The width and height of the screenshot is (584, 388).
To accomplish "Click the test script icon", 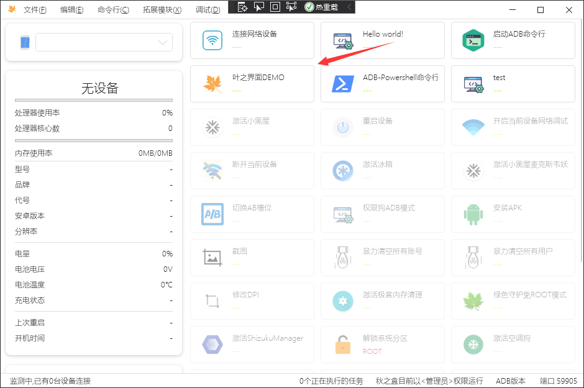I will pos(473,84).
